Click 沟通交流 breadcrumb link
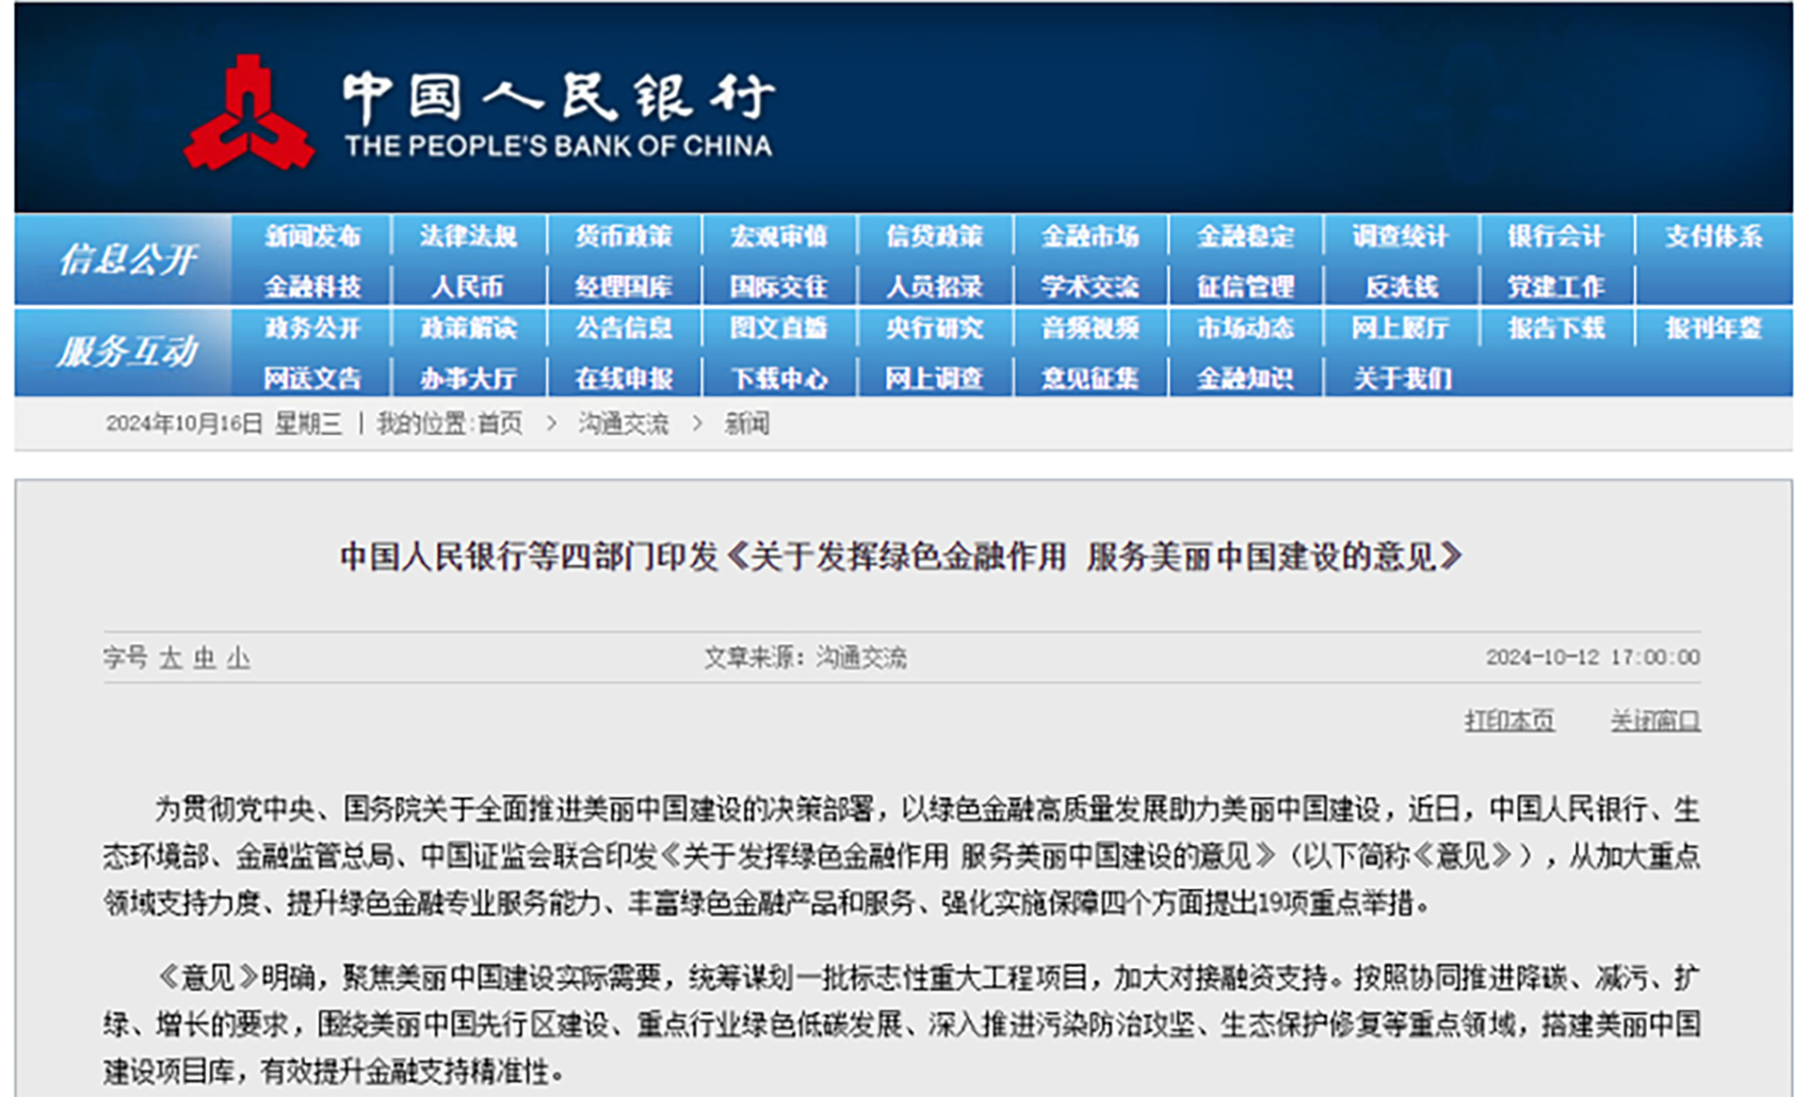This screenshot has width=1808, height=1097. pyautogui.click(x=623, y=424)
